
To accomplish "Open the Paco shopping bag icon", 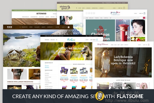I will coord(69,27).
